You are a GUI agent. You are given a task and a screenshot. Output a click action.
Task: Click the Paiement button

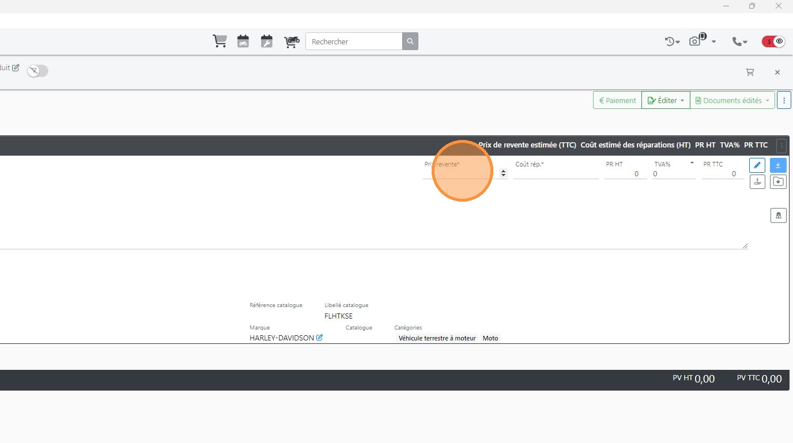pyautogui.click(x=617, y=100)
